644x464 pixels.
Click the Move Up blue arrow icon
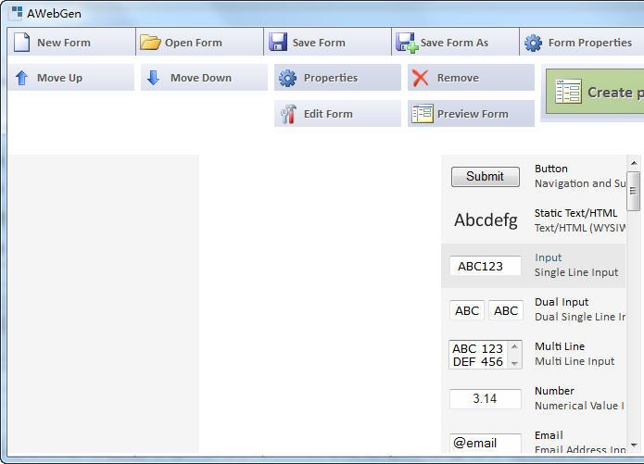(x=21, y=78)
